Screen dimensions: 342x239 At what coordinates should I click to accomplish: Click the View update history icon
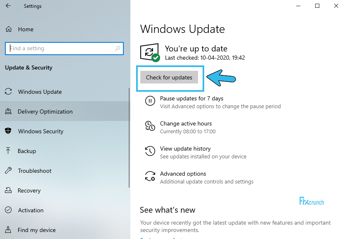pyautogui.click(x=150, y=151)
